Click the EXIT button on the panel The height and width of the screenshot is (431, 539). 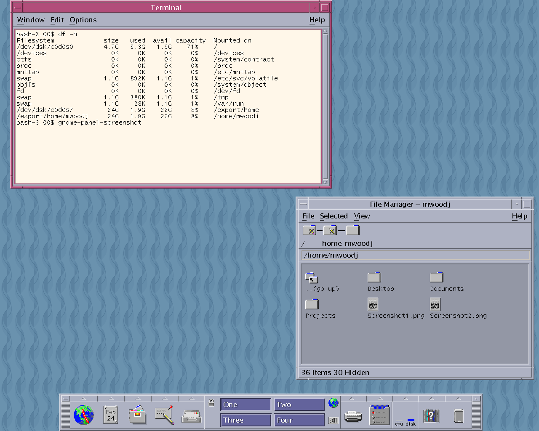coord(334,420)
